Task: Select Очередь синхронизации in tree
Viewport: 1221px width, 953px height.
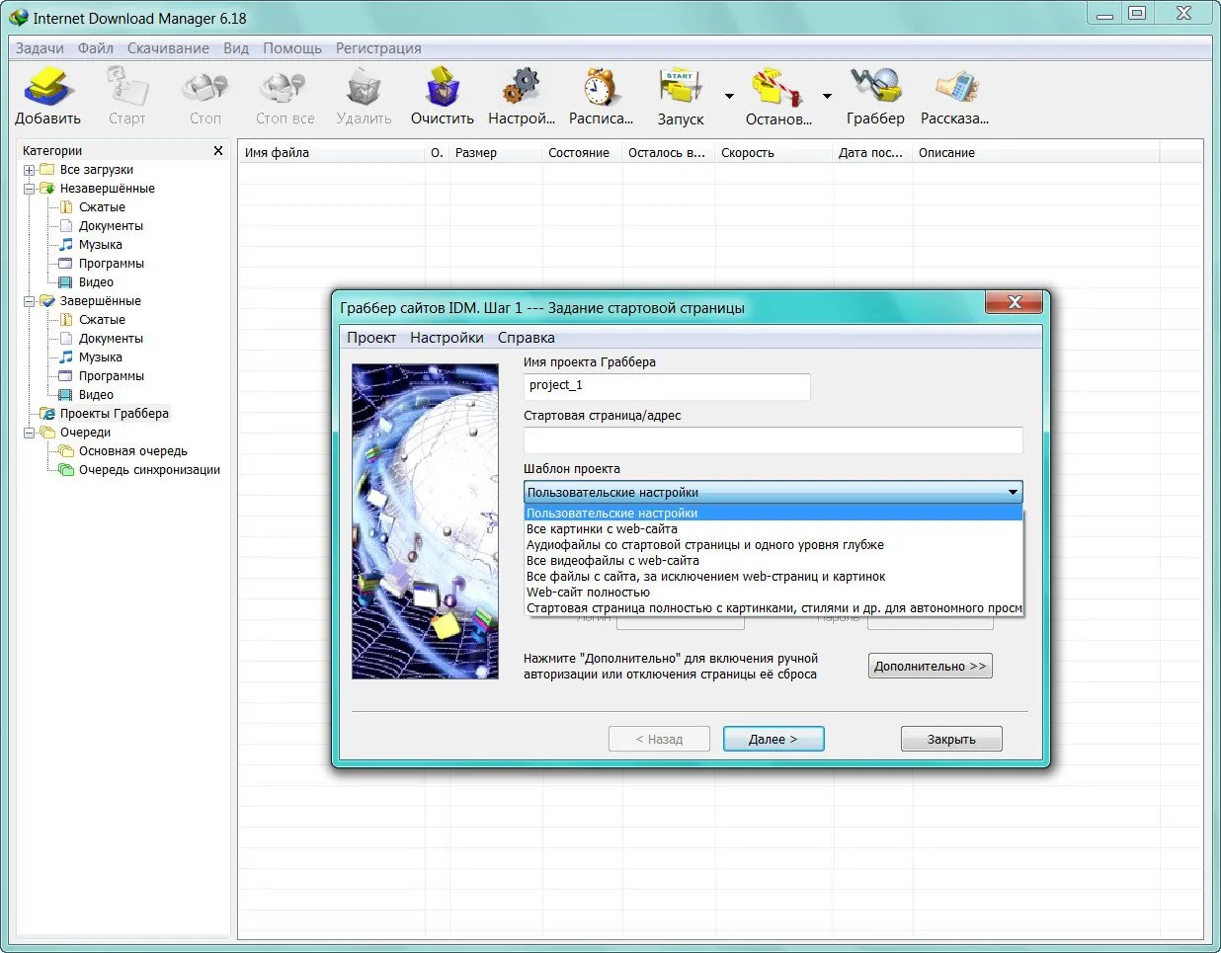Action: [x=149, y=470]
